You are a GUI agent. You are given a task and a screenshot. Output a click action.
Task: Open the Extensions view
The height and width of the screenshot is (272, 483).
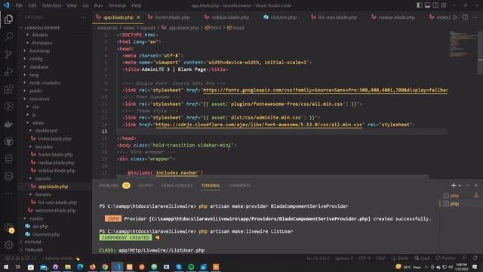(x=8, y=89)
